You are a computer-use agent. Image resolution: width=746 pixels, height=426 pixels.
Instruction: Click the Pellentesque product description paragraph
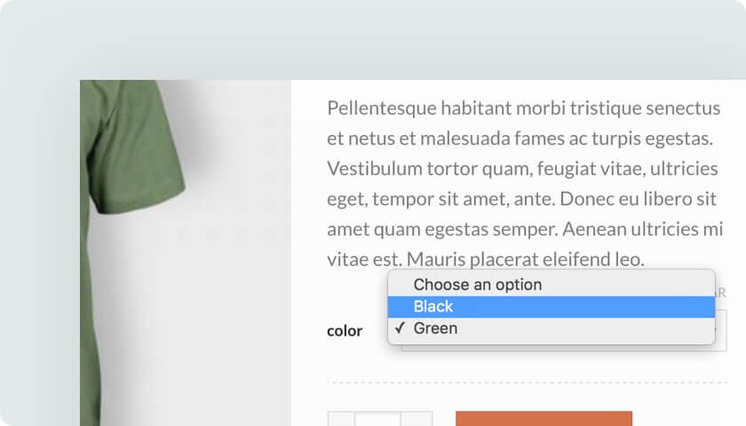[525, 184]
